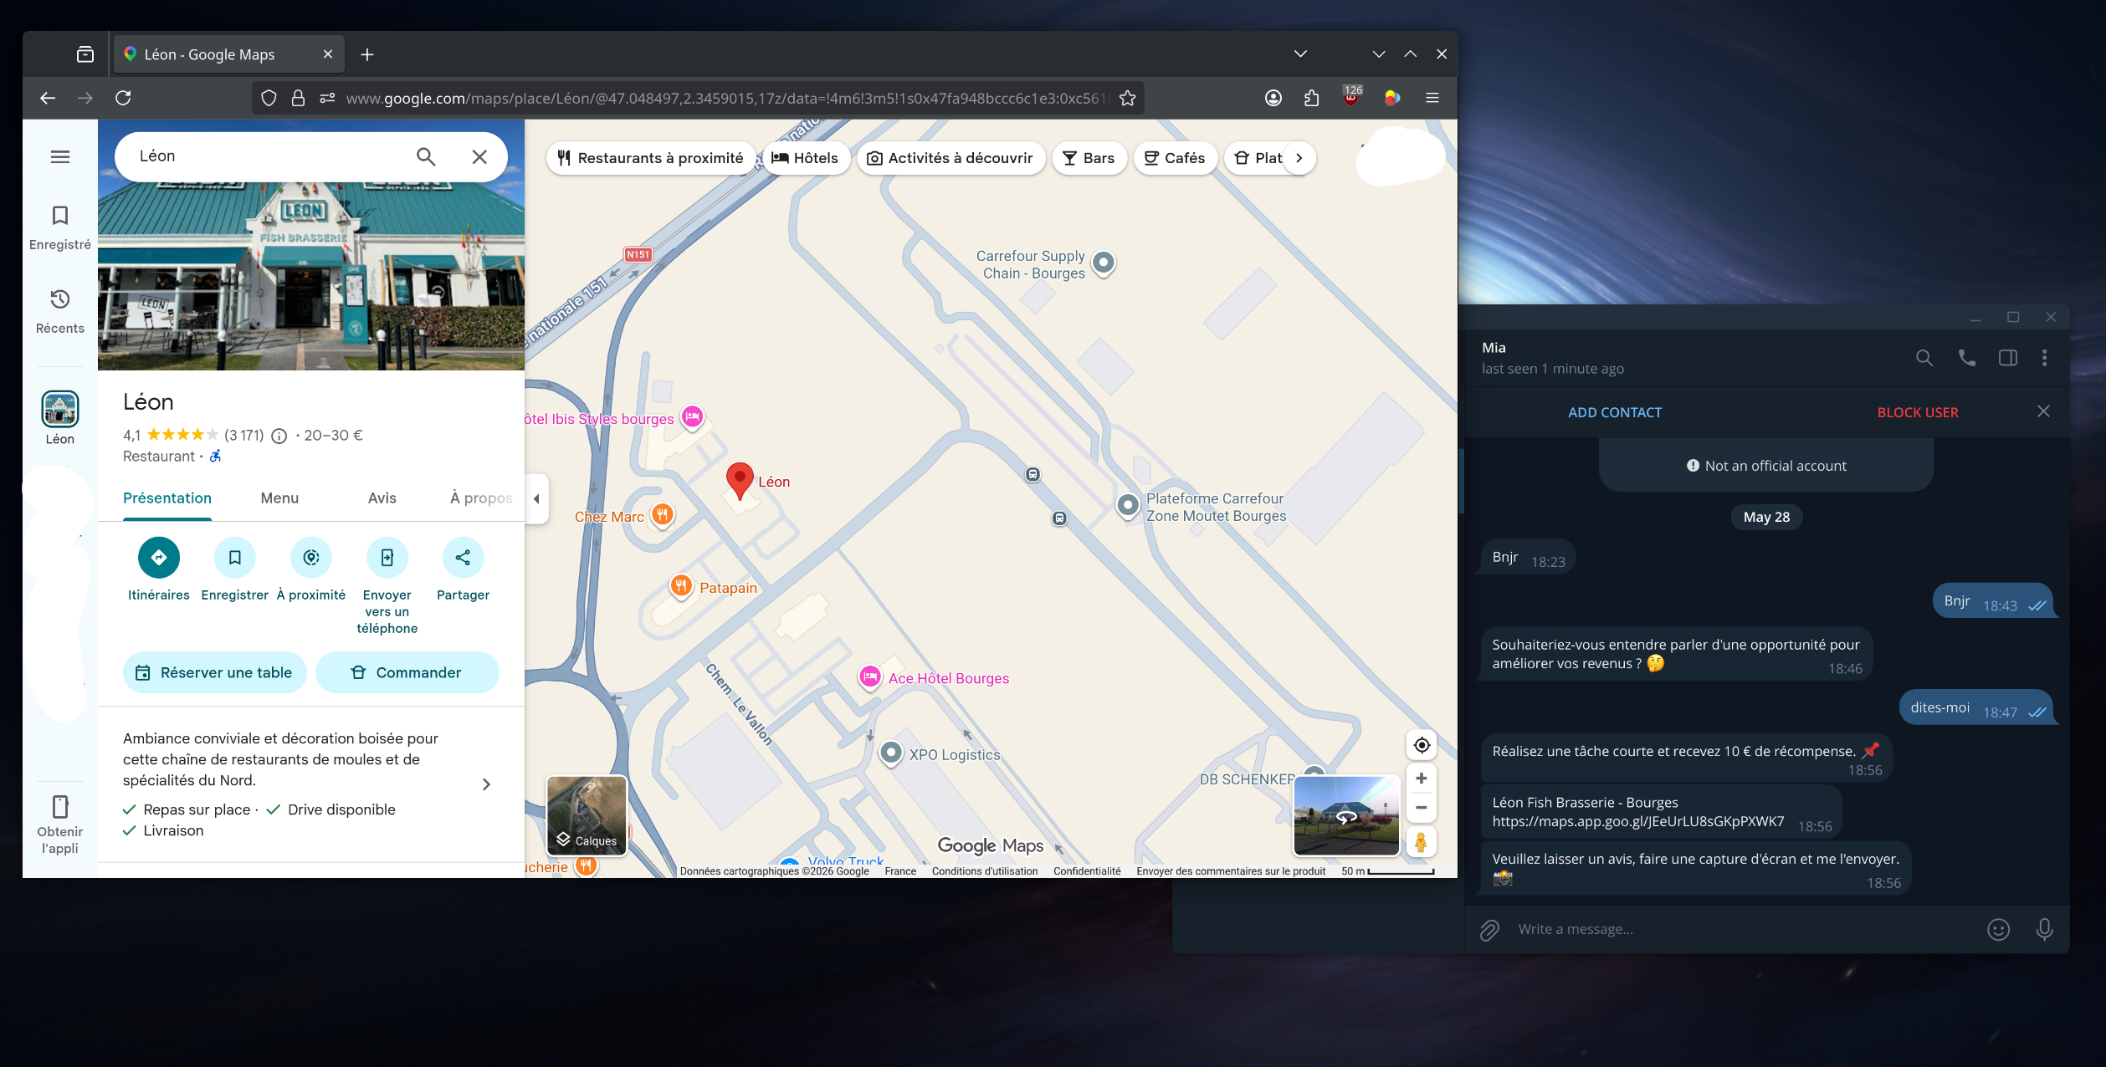Zoom out on the map
This screenshot has width=2106, height=1067.
click(x=1422, y=808)
